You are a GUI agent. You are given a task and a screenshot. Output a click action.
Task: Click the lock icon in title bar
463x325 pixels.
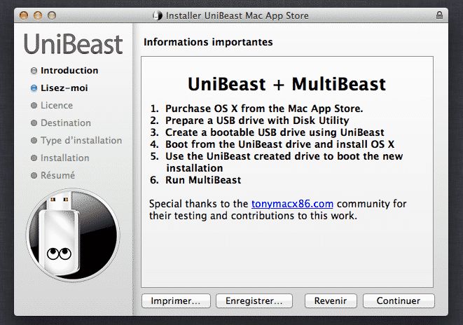pyautogui.click(x=439, y=15)
